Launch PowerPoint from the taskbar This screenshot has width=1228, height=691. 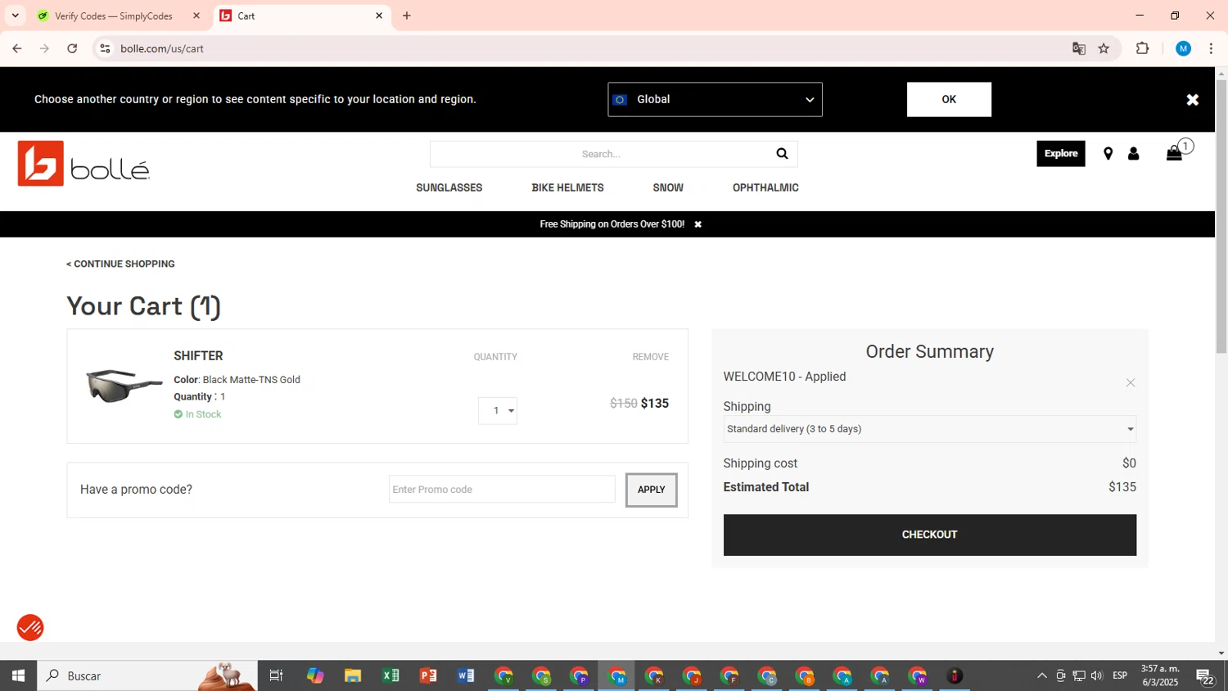(428, 675)
